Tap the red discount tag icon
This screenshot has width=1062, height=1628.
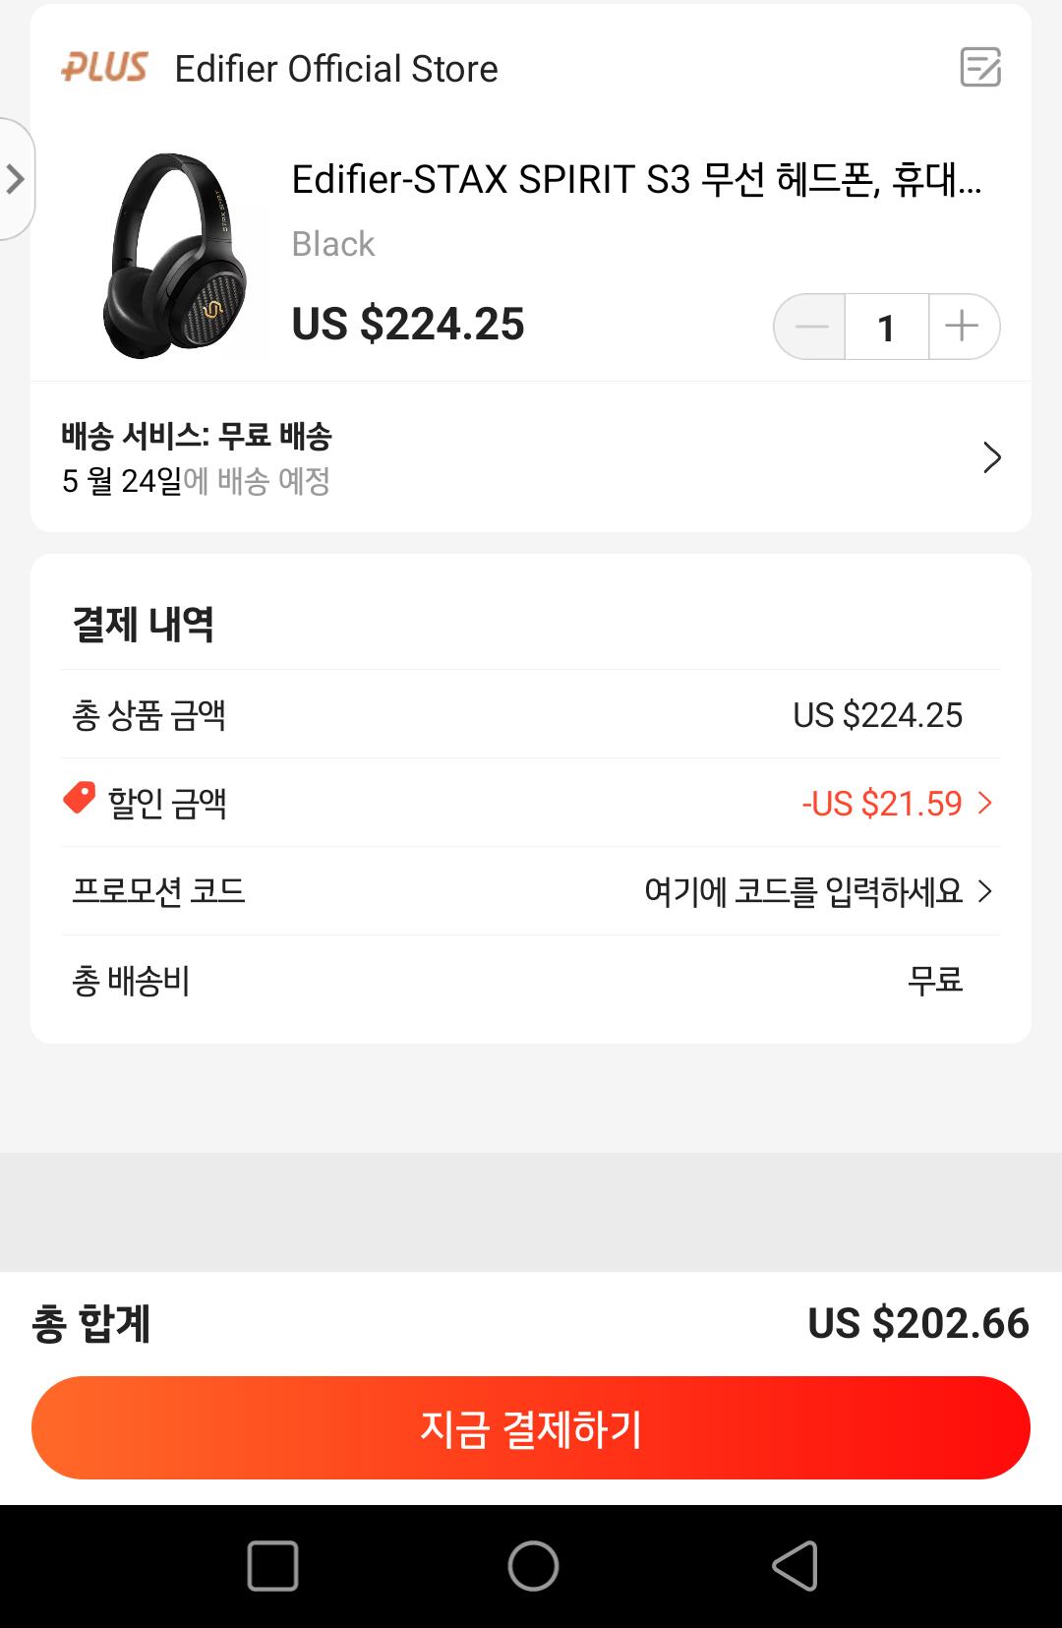tap(79, 799)
